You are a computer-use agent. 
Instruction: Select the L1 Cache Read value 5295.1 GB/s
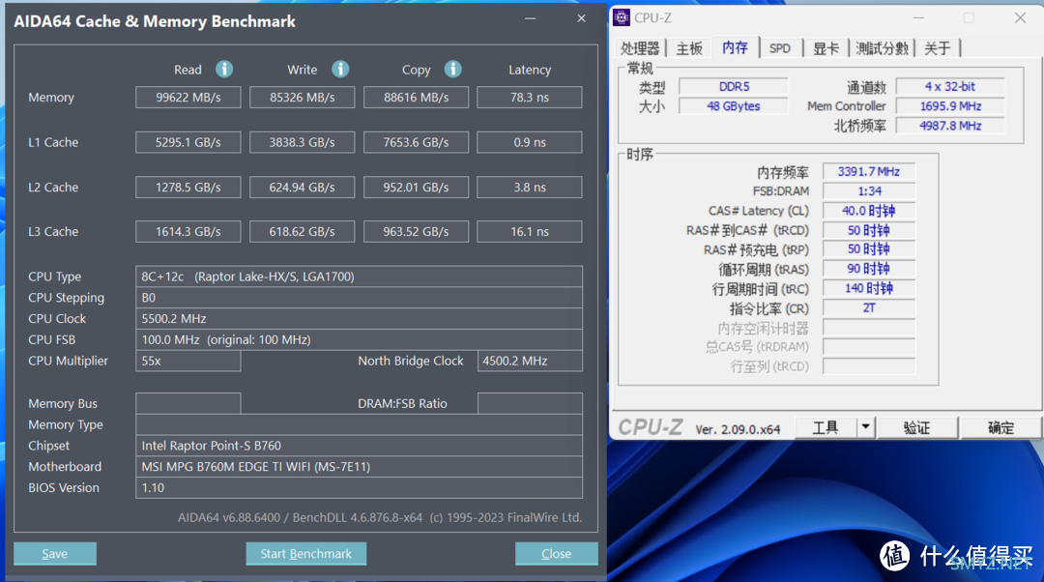(188, 142)
